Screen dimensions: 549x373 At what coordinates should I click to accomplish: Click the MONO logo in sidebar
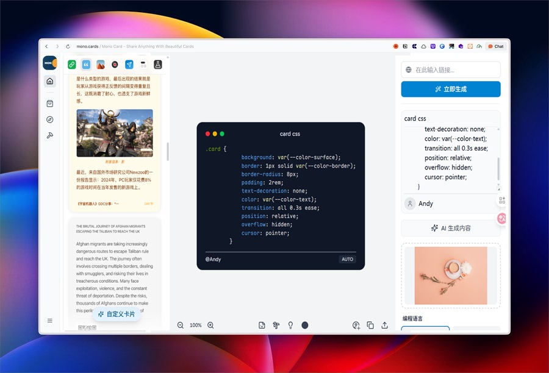tap(50, 63)
